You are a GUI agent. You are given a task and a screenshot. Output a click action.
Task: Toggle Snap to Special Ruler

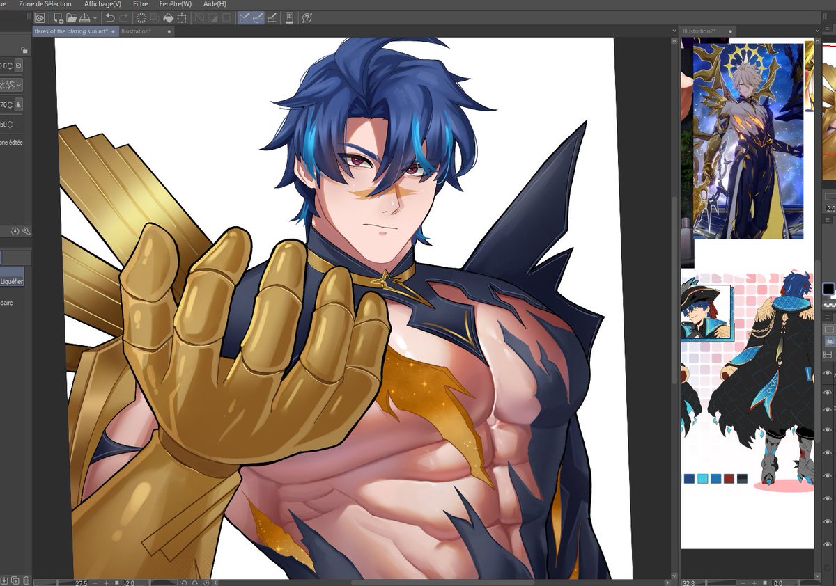click(258, 18)
